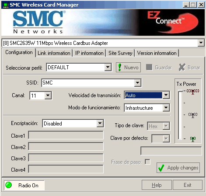Open the SSID dropdown list
206x196 pixels.
138,83
